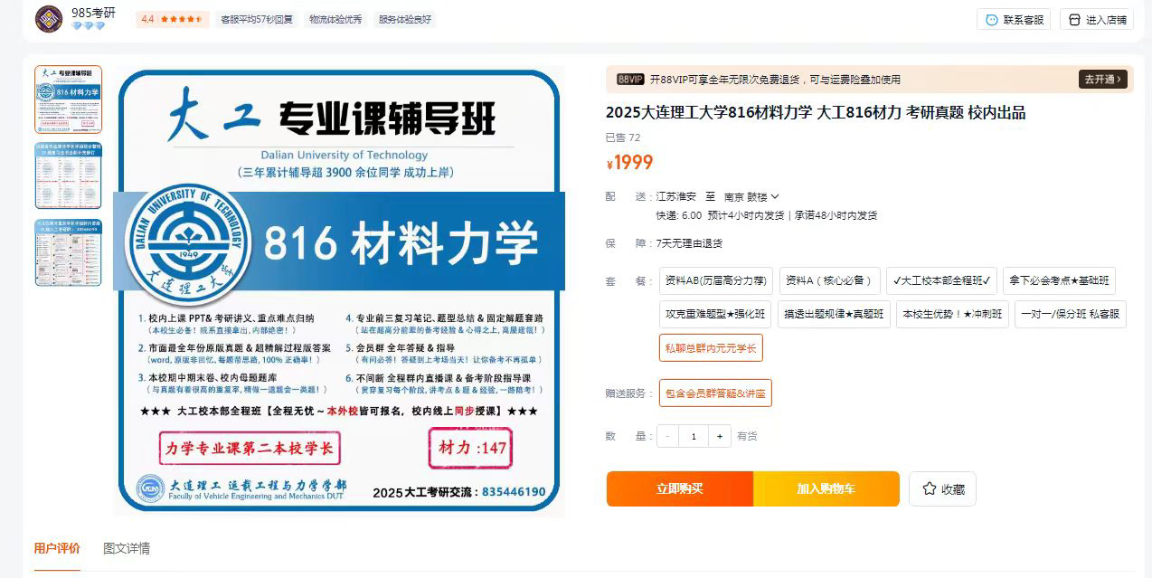Image resolution: width=1152 pixels, height=578 pixels.
Task: Click the 88VIP badge icon
Action: (630, 80)
